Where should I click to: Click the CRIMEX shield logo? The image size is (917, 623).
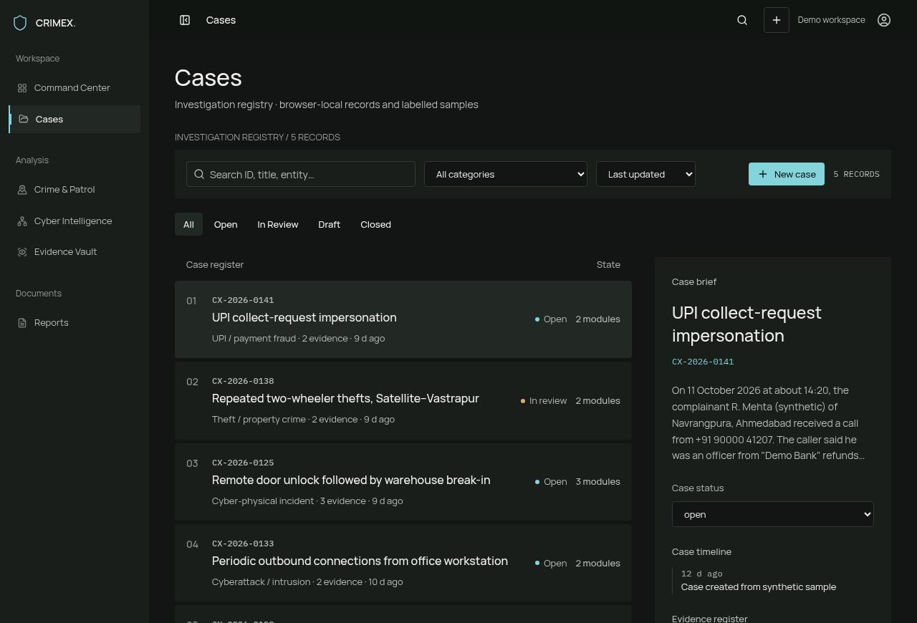point(20,23)
